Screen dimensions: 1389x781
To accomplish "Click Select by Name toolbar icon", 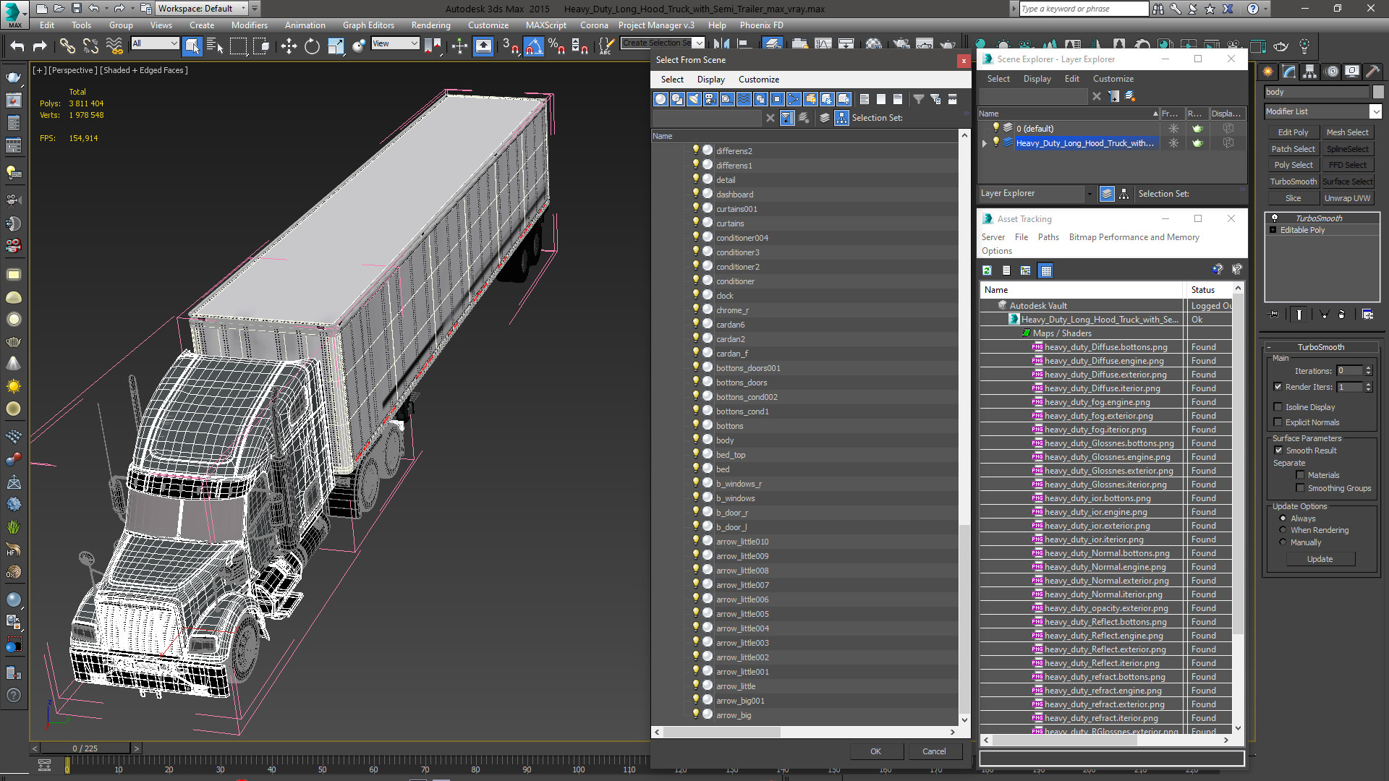I will click(x=215, y=46).
